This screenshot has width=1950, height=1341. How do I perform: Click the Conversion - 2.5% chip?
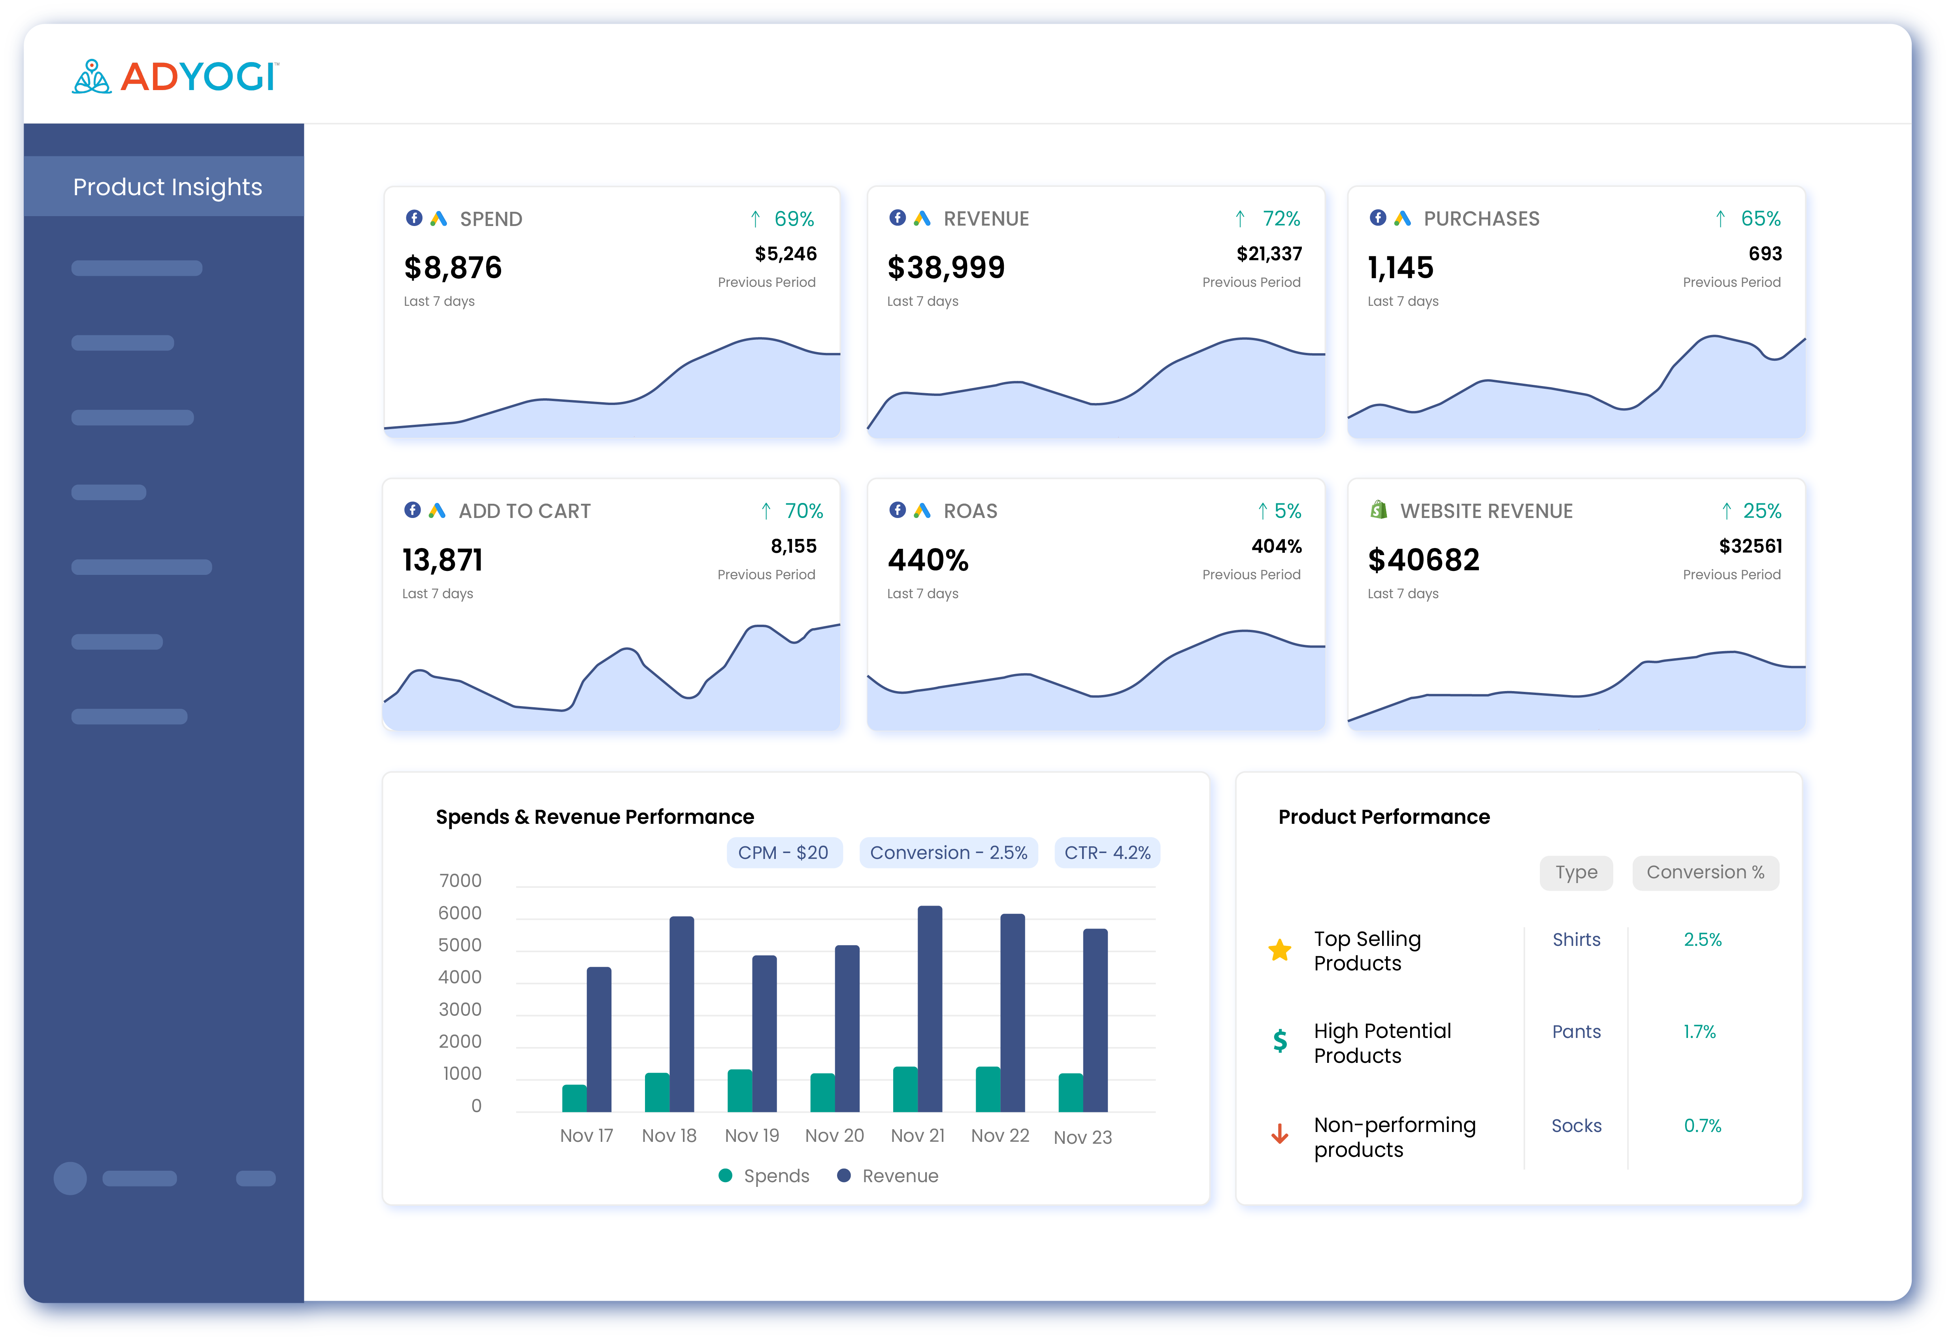tap(948, 852)
